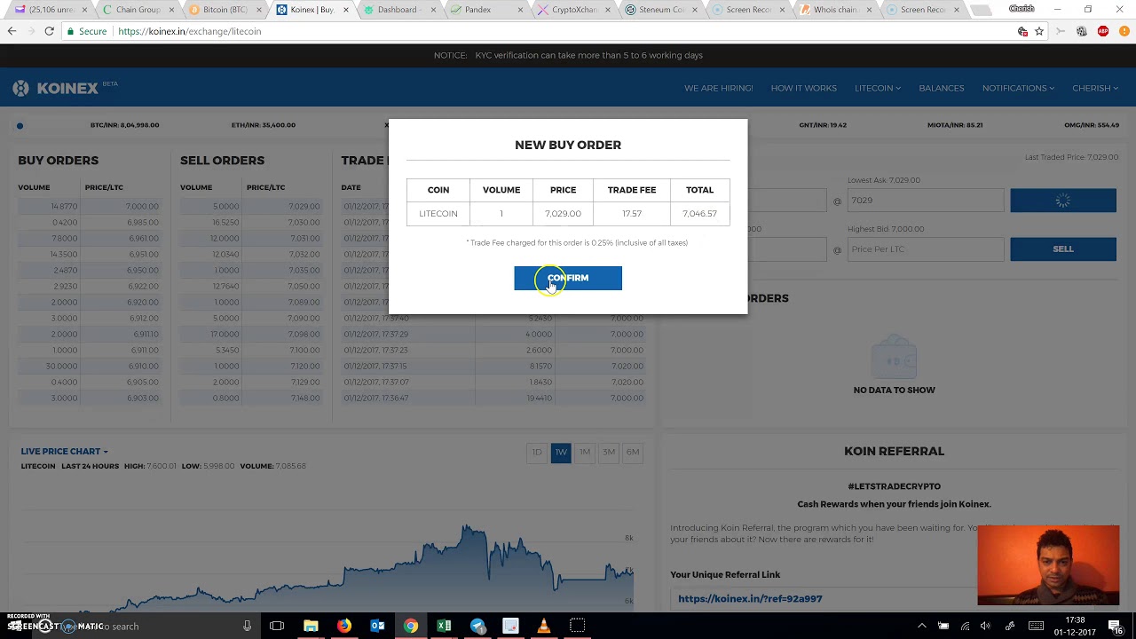Open the CHERISH account dropdown
Viewport: 1136px width, 639px height.
pos(1095,88)
